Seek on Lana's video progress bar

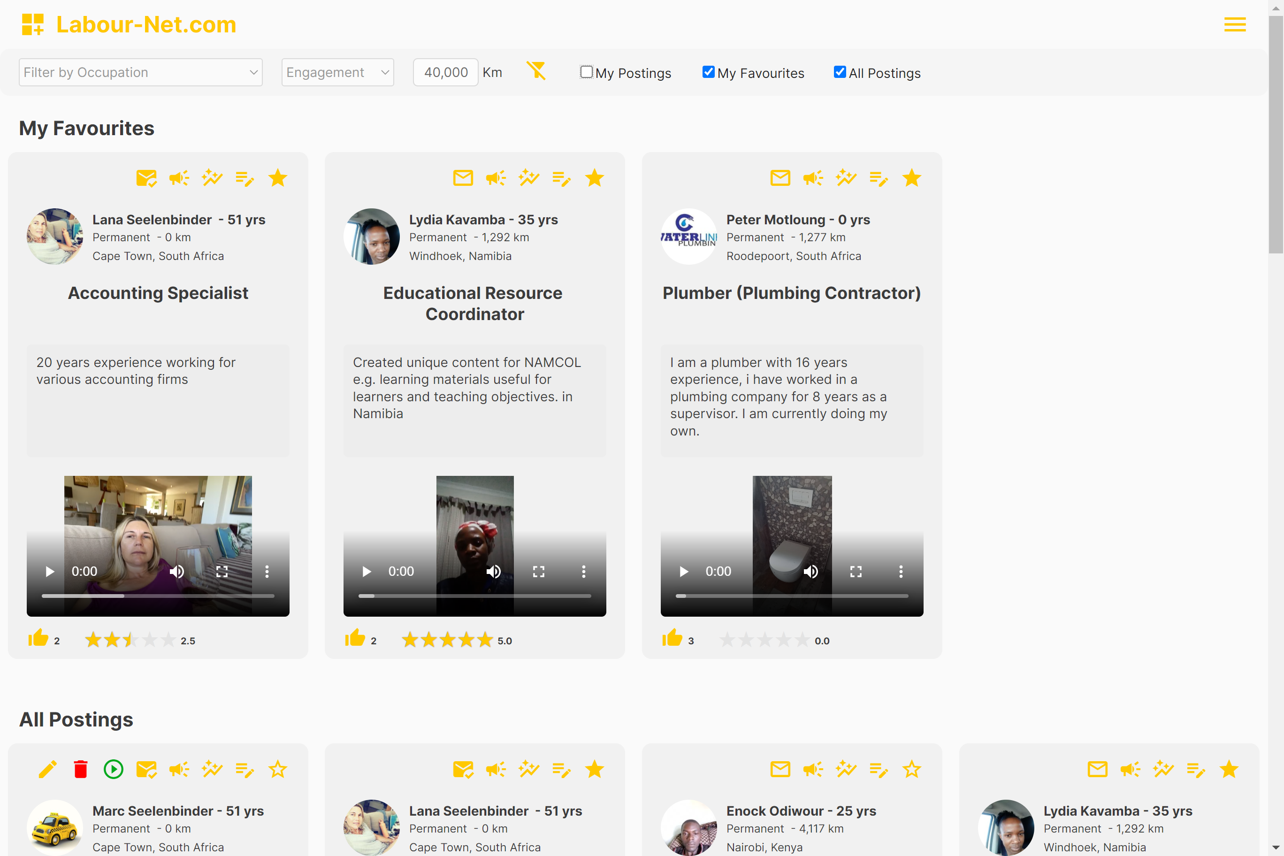tap(158, 596)
